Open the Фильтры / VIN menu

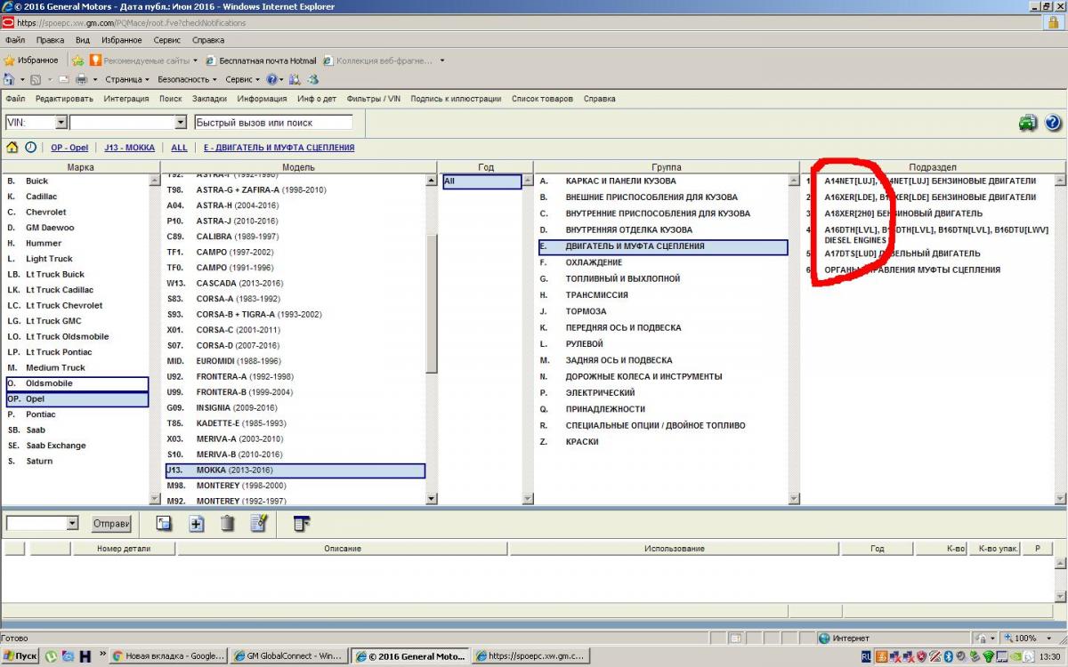(373, 99)
